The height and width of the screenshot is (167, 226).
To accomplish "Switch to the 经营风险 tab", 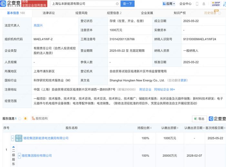I will pyautogui.click(x=81, y=13).
